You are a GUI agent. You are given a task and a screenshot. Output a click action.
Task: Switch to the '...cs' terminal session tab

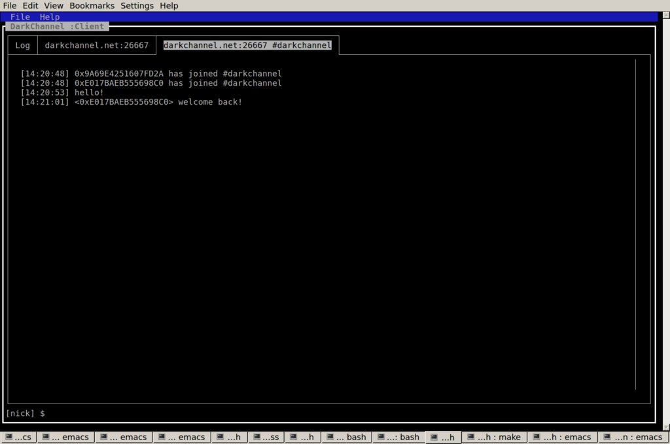18,437
